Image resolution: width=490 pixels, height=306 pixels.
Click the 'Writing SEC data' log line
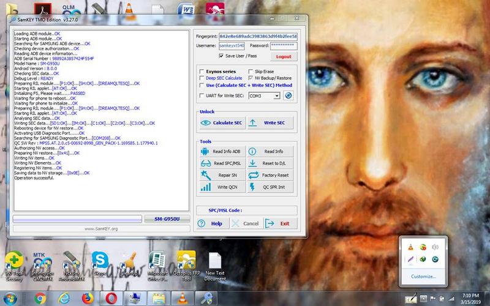click(85, 124)
